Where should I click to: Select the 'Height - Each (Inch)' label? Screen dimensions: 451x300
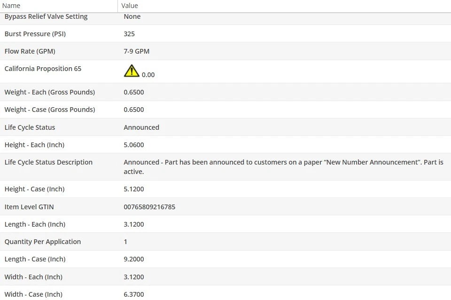point(34,145)
